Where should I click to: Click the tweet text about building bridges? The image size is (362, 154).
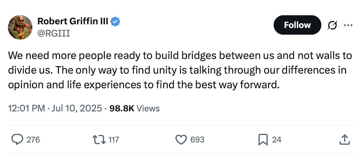180,70
